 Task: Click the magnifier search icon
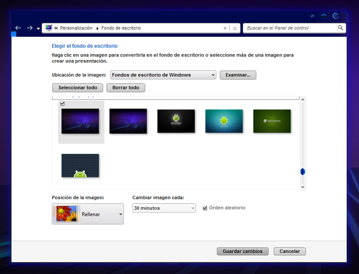click(340, 28)
